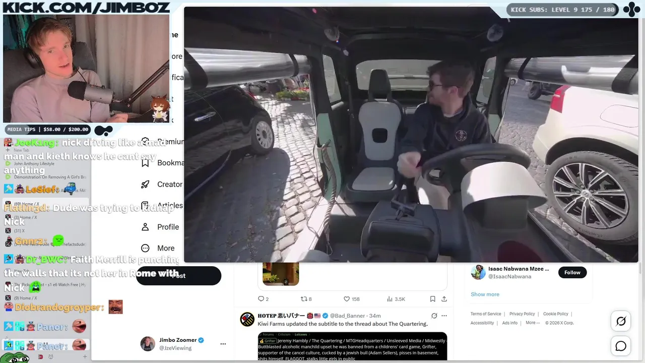Open Creator Studio item in the sidebar
Image resolution: width=645 pixels, height=363 pixels.
(161, 184)
